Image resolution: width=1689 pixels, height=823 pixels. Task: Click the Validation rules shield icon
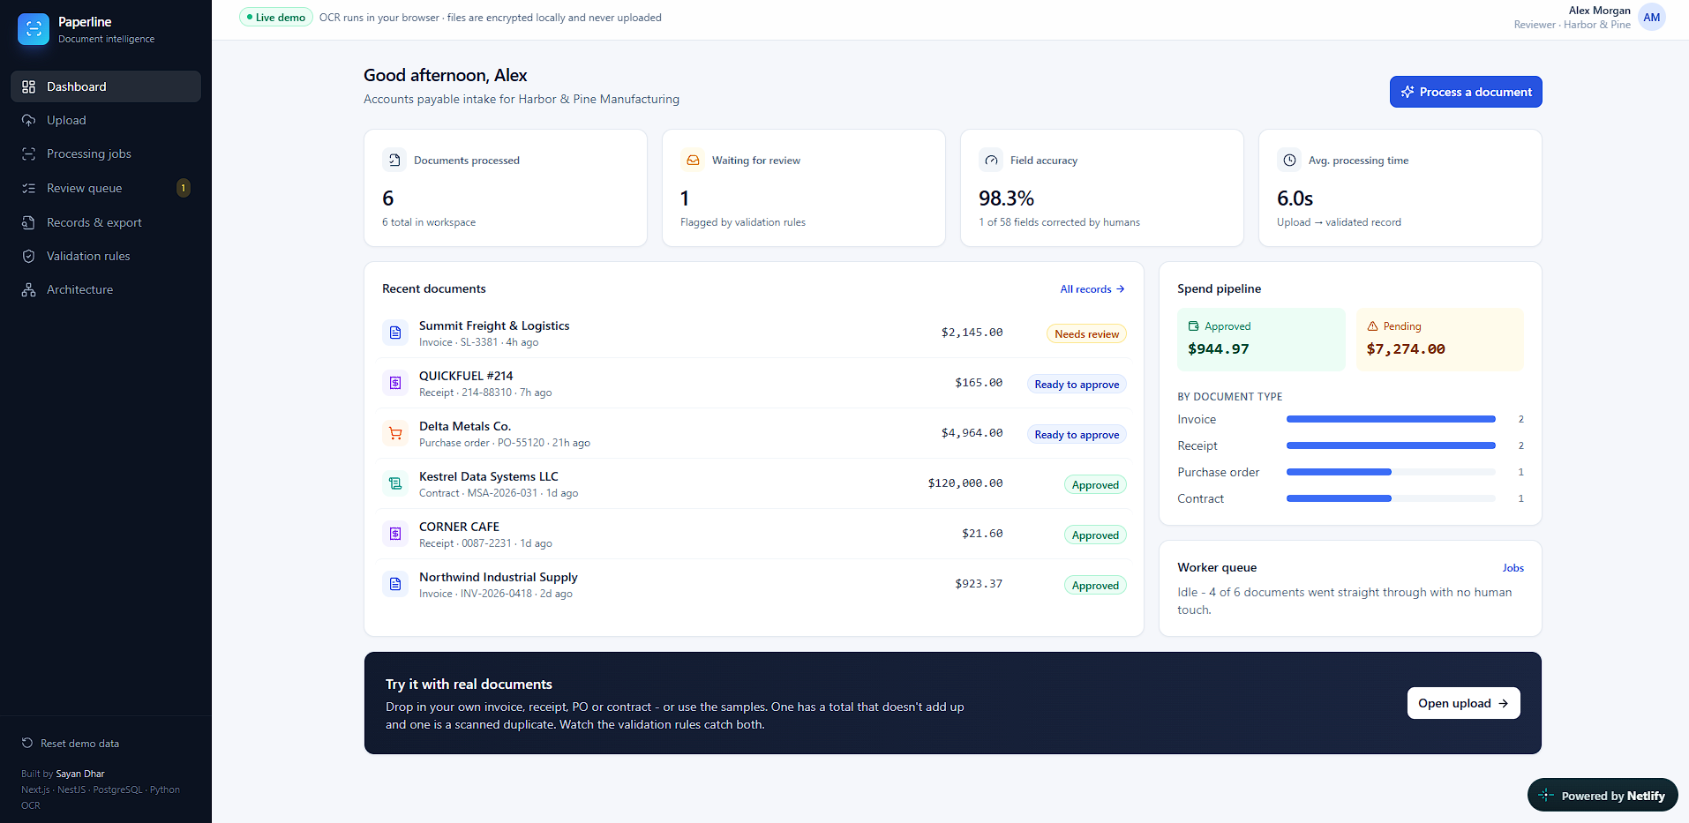tap(29, 256)
